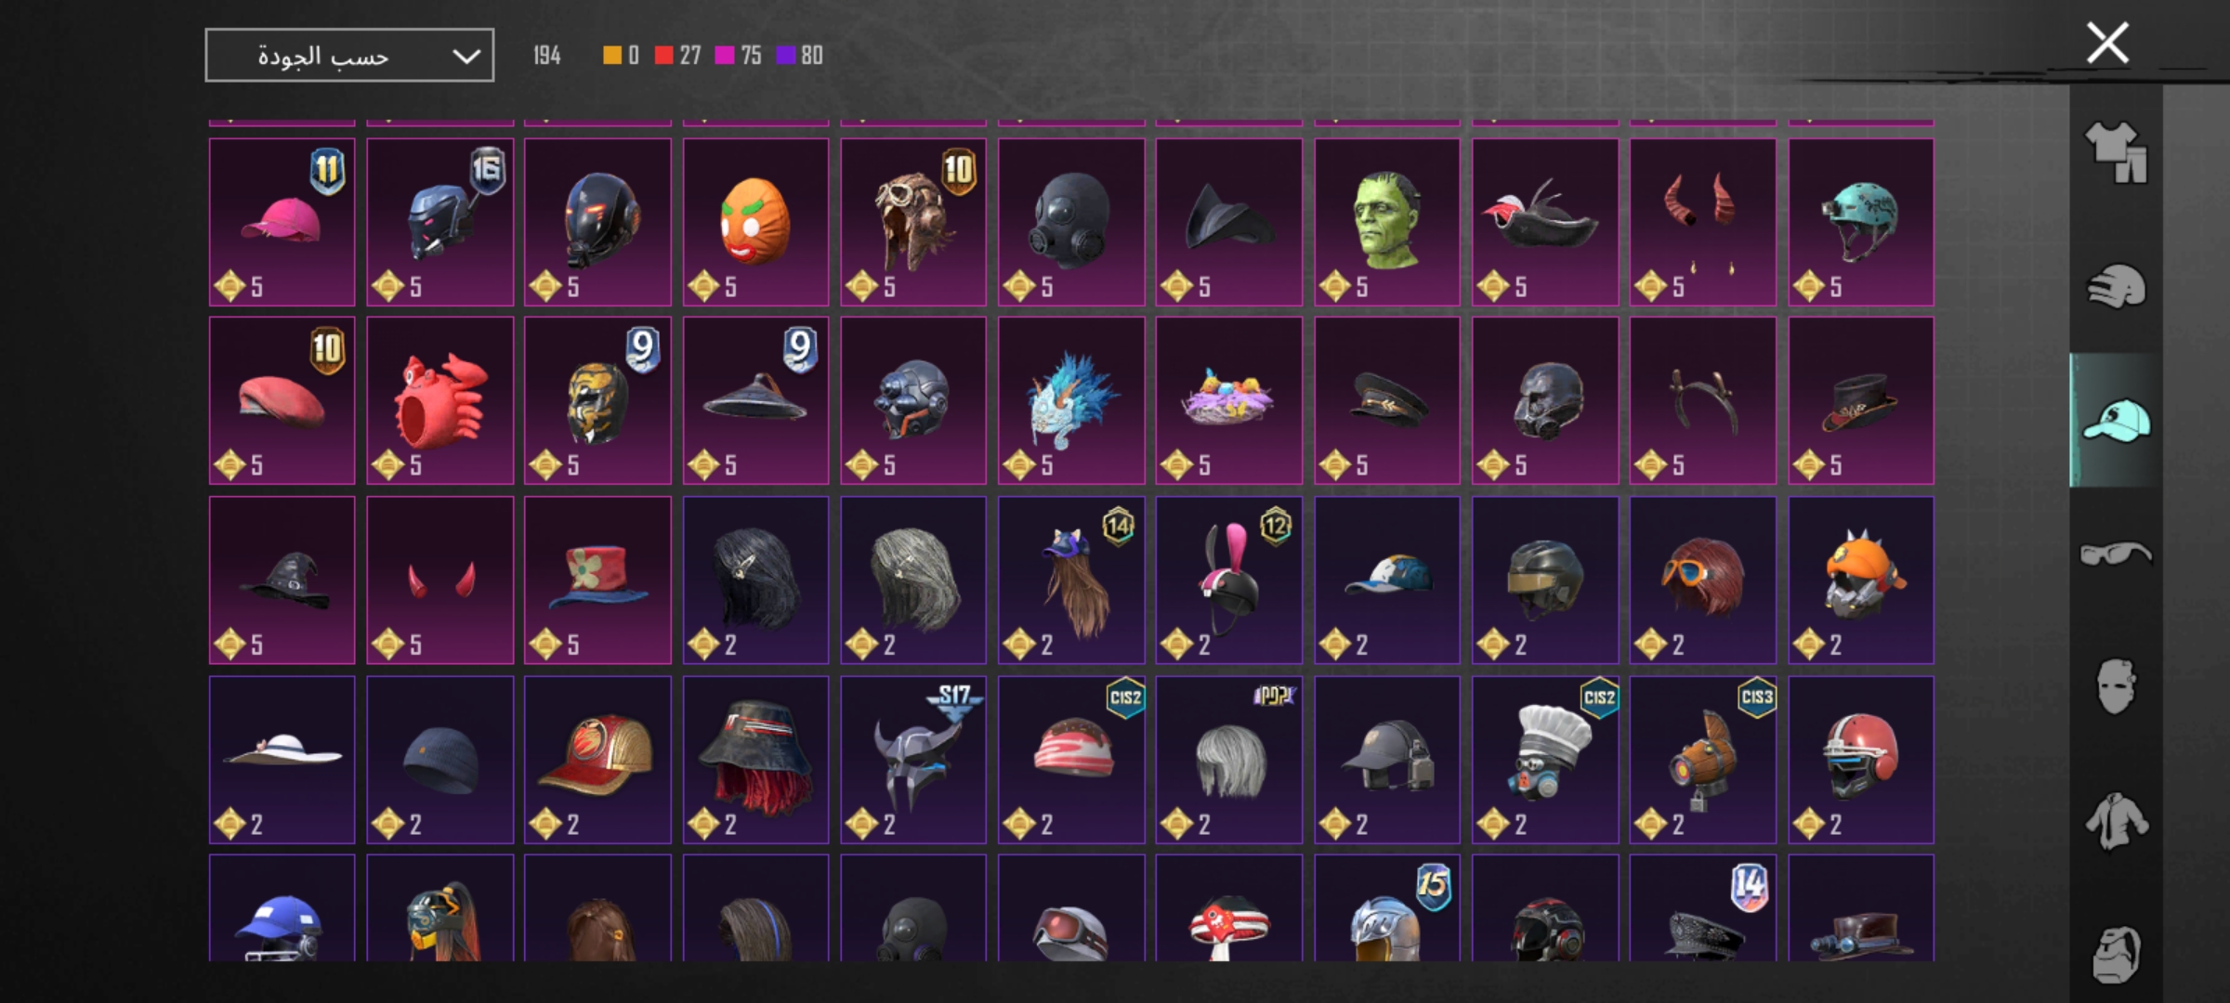Choose the S17 horned helmet item
2230x1003 pixels.
coord(913,760)
